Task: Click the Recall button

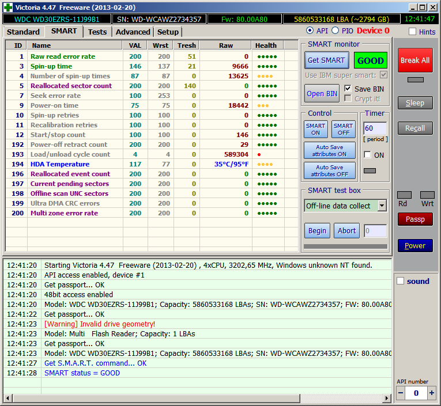Action: coord(414,128)
